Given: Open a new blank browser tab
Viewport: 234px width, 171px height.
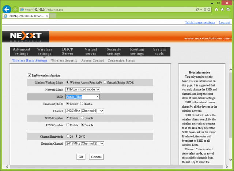Looking at the screenshot, I should click(53, 16).
